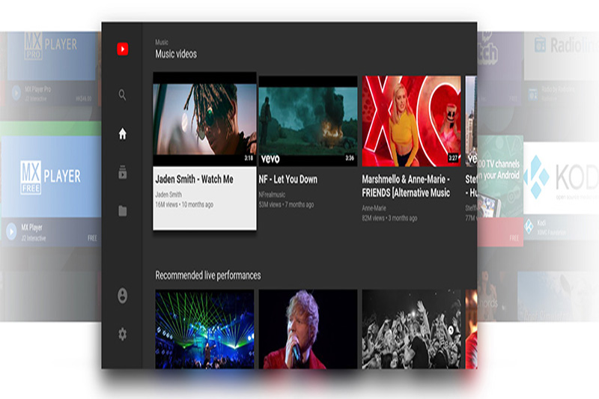Open Settings gear icon in sidebar
Screen dimensions: 599x399
click(x=123, y=335)
